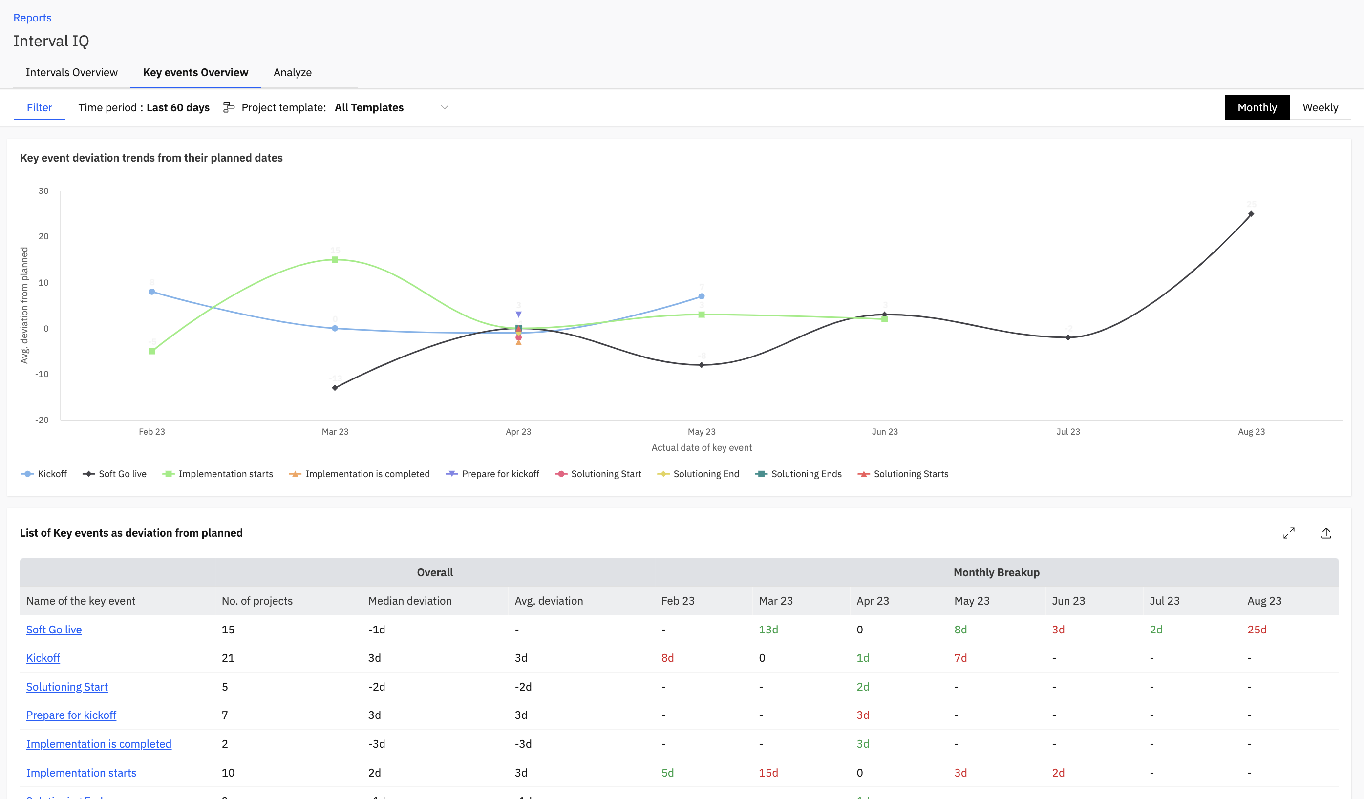Click the Filter button
Screen dimensions: 1364x799
click(40, 107)
